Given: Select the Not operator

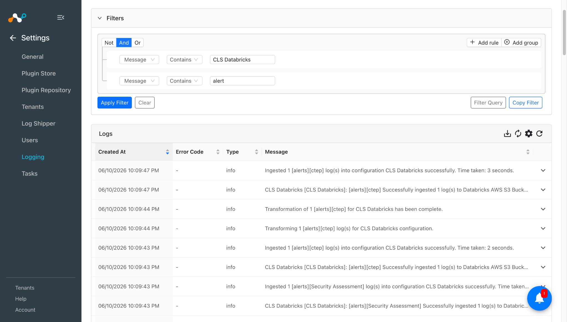Looking at the screenshot, I should [109, 43].
